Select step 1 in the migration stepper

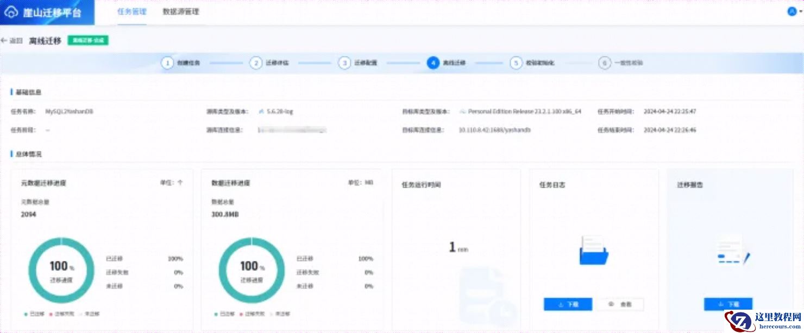tap(167, 63)
